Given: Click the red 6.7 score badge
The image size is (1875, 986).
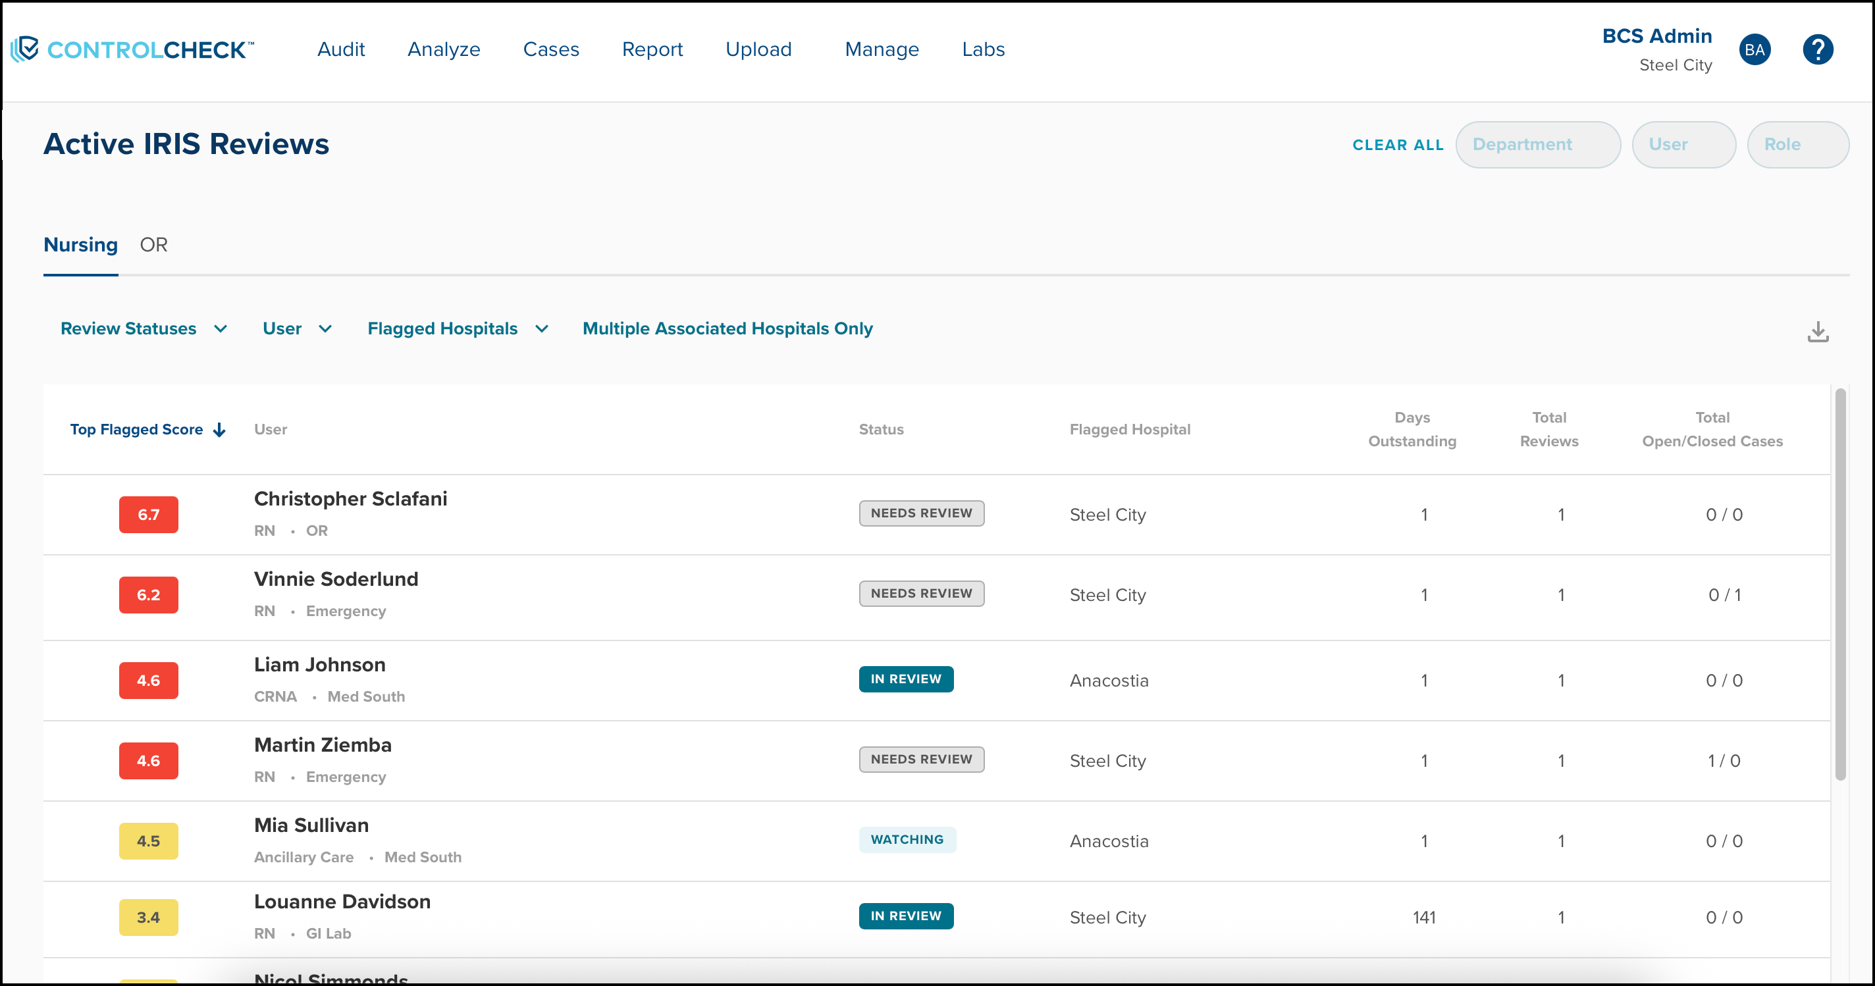Looking at the screenshot, I should pos(149,515).
